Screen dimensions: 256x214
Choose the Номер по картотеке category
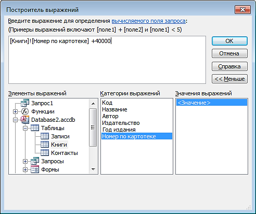click(137, 136)
